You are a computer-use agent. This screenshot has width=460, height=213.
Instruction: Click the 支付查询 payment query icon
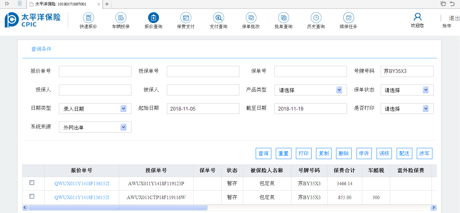(218, 18)
